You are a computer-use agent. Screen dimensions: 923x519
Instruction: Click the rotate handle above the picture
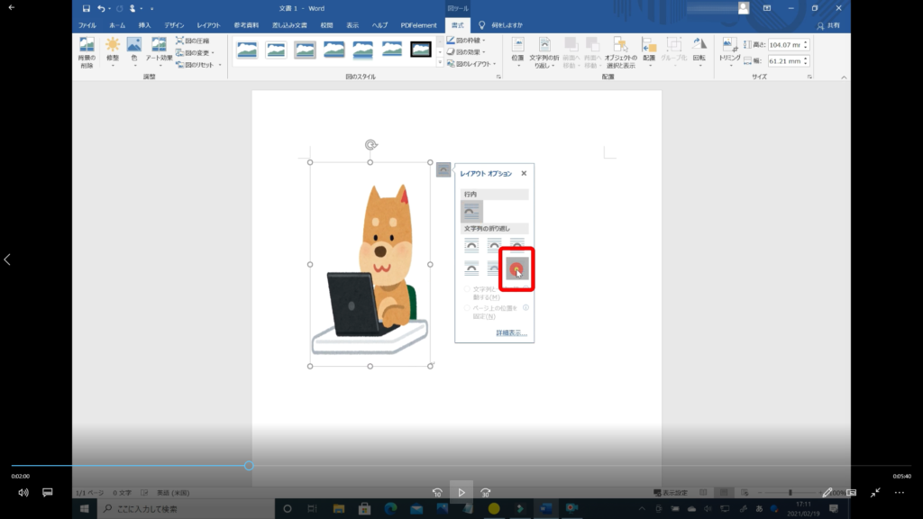tap(370, 144)
